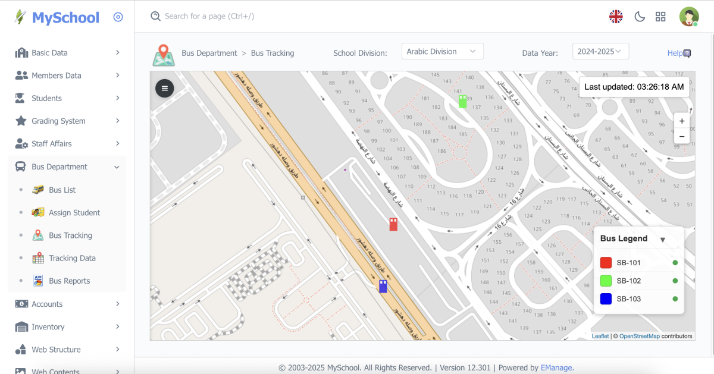Expand the Basic Data menu chevron
714x374 pixels.
tap(118, 52)
